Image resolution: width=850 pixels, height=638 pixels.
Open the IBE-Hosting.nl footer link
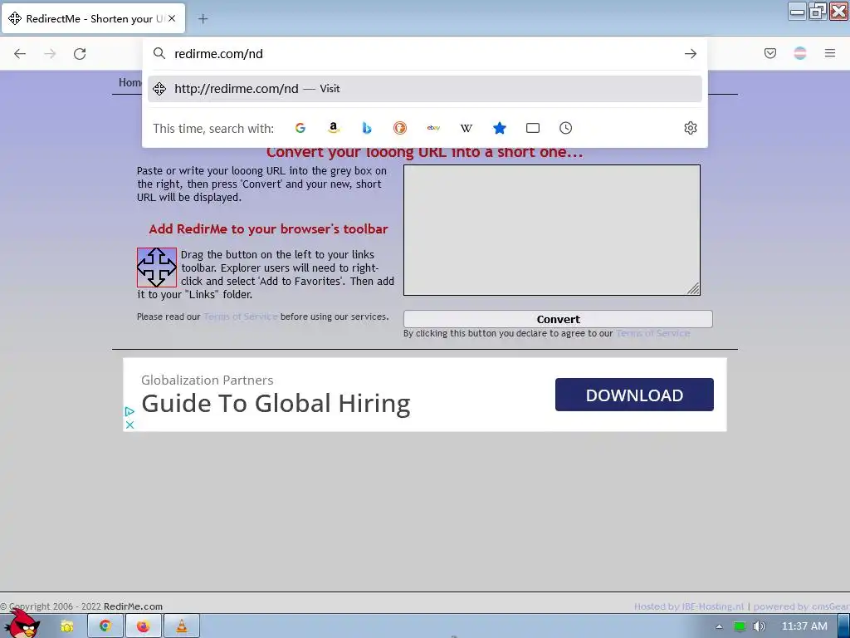(x=713, y=606)
